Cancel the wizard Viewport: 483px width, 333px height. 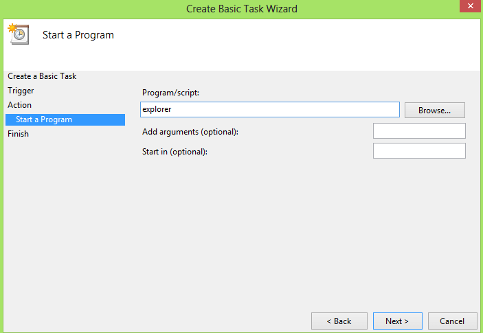452,321
